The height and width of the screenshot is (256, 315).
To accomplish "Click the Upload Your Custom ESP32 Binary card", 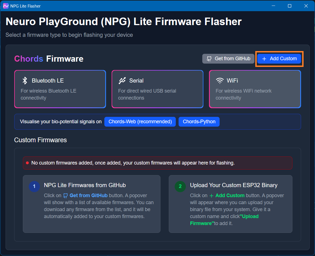I will click(230, 204).
